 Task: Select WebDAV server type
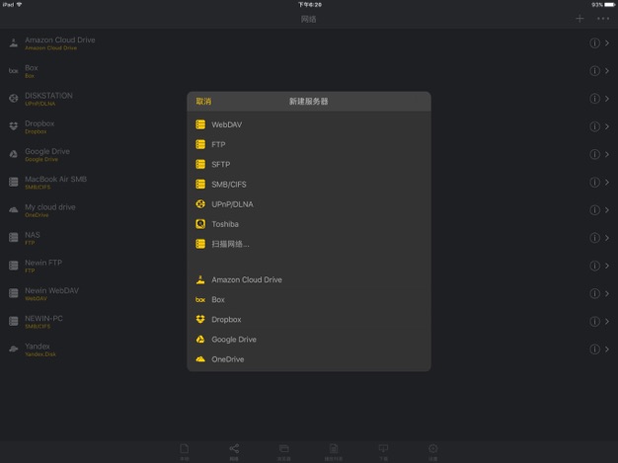(x=227, y=124)
